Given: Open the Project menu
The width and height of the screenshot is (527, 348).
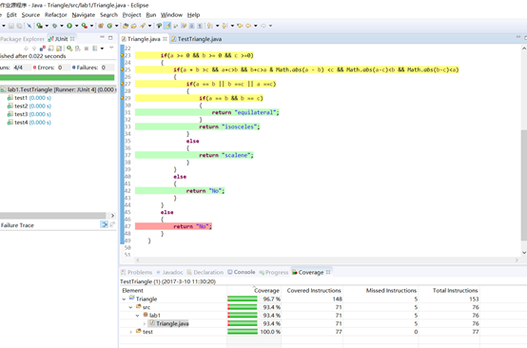Looking at the screenshot, I should pyautogui.click(x=131, y=15).
